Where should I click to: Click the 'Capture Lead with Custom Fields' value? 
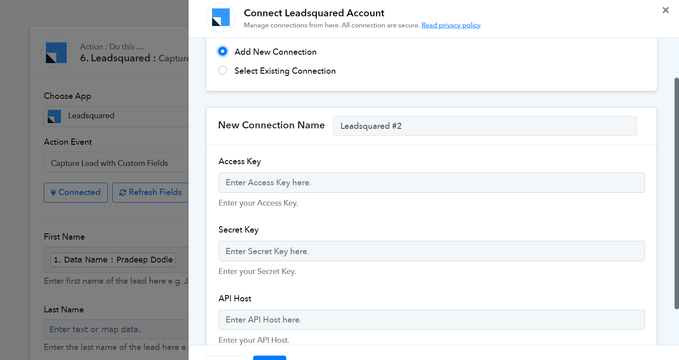click(x=110, y=163)
